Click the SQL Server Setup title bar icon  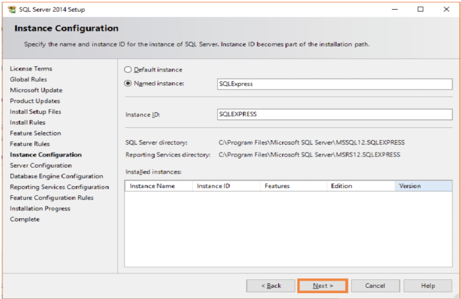(x=12, y=9)
